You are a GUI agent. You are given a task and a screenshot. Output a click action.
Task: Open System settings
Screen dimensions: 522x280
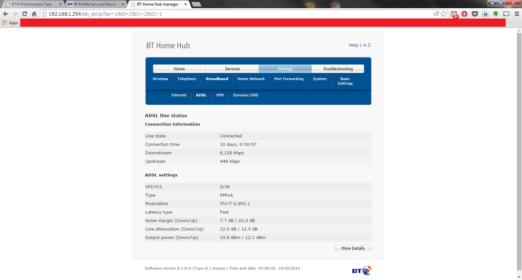[x=320, y=79]
